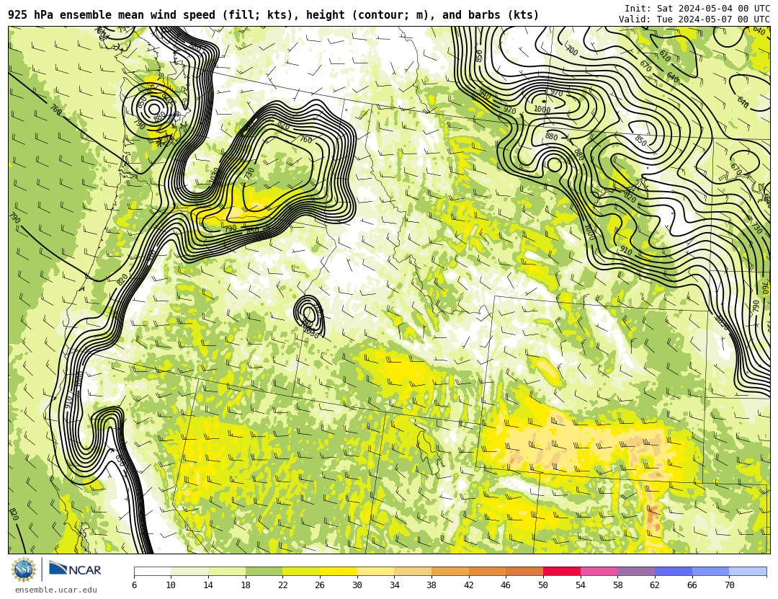Viewport: 778px width, 599px height.
Task: Pick the red 50–54 kts colorbar swatch
Action: pyautogui.click(x=562, y=571)
